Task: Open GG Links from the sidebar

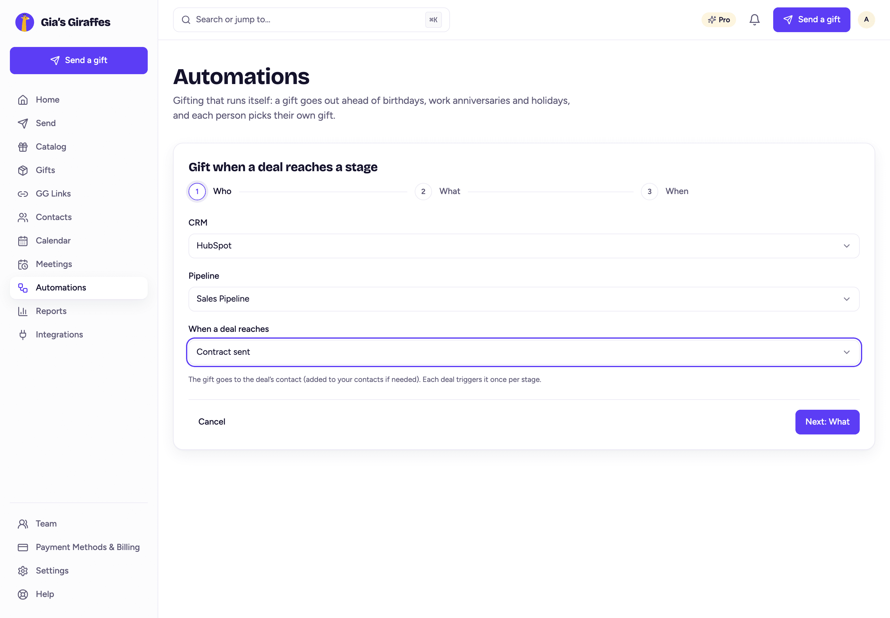Action: click(78, 194)
